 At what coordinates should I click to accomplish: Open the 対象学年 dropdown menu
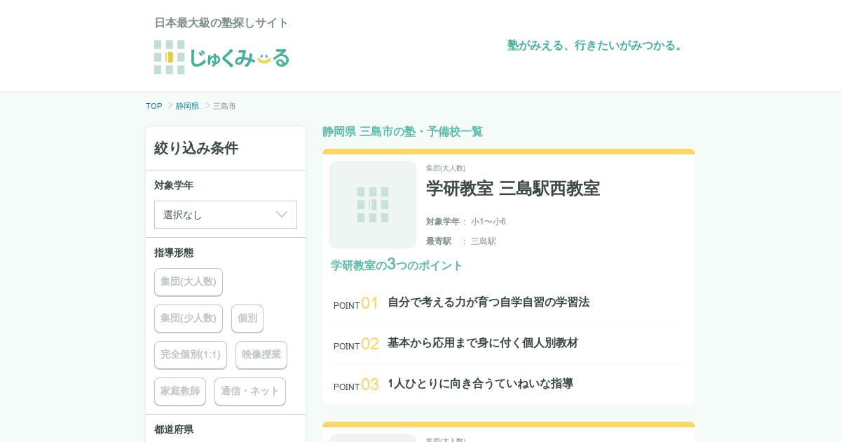[225, 215]
